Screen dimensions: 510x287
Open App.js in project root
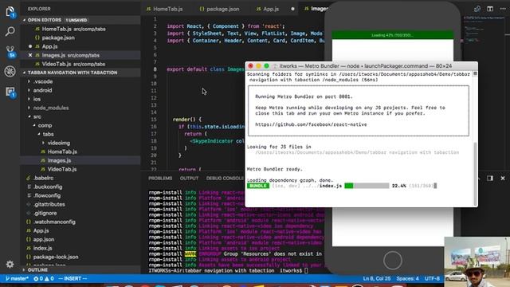point(41,231)
